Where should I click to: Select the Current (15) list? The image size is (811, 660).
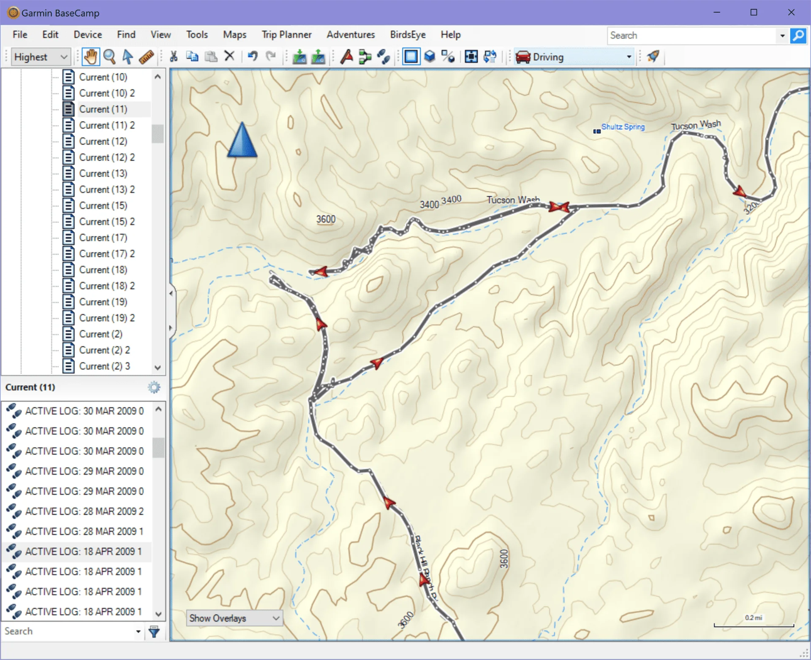[x=103, y=206]
